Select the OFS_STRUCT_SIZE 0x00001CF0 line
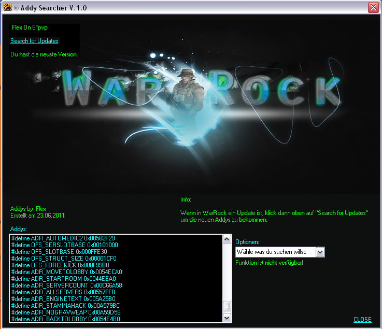 [x=64, y=259]
